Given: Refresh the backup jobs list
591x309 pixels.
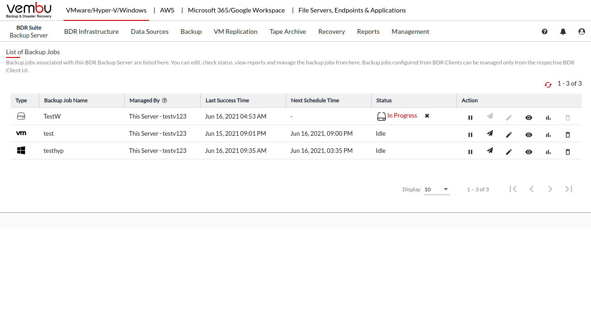Looking at the screenshot, I should [548, 84].
